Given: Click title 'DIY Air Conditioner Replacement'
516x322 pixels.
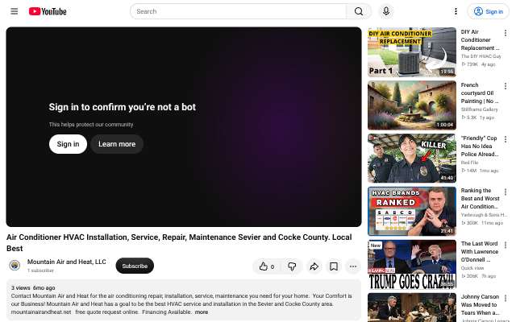Looking at the screenshot, I should 480,39.
